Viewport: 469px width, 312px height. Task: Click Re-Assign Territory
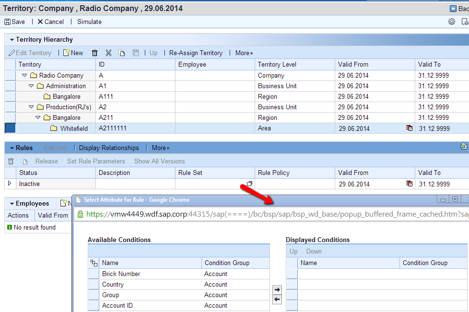pos(196,53)
